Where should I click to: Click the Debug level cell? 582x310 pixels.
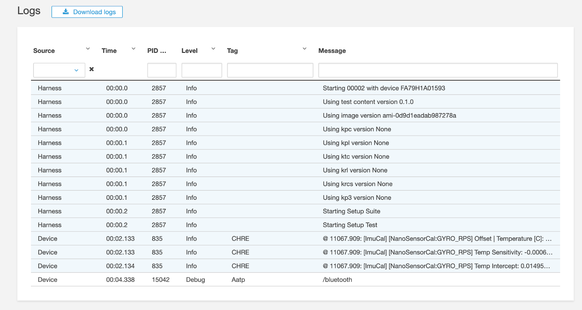click(195, 280)
